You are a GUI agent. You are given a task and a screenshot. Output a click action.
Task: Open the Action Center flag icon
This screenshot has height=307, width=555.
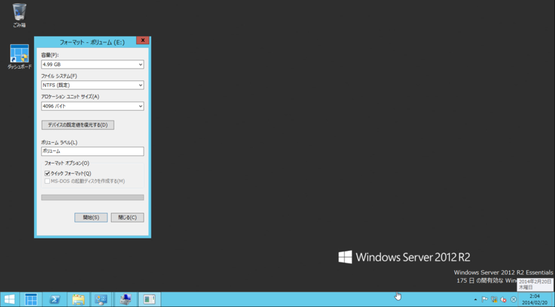[484, 299]
